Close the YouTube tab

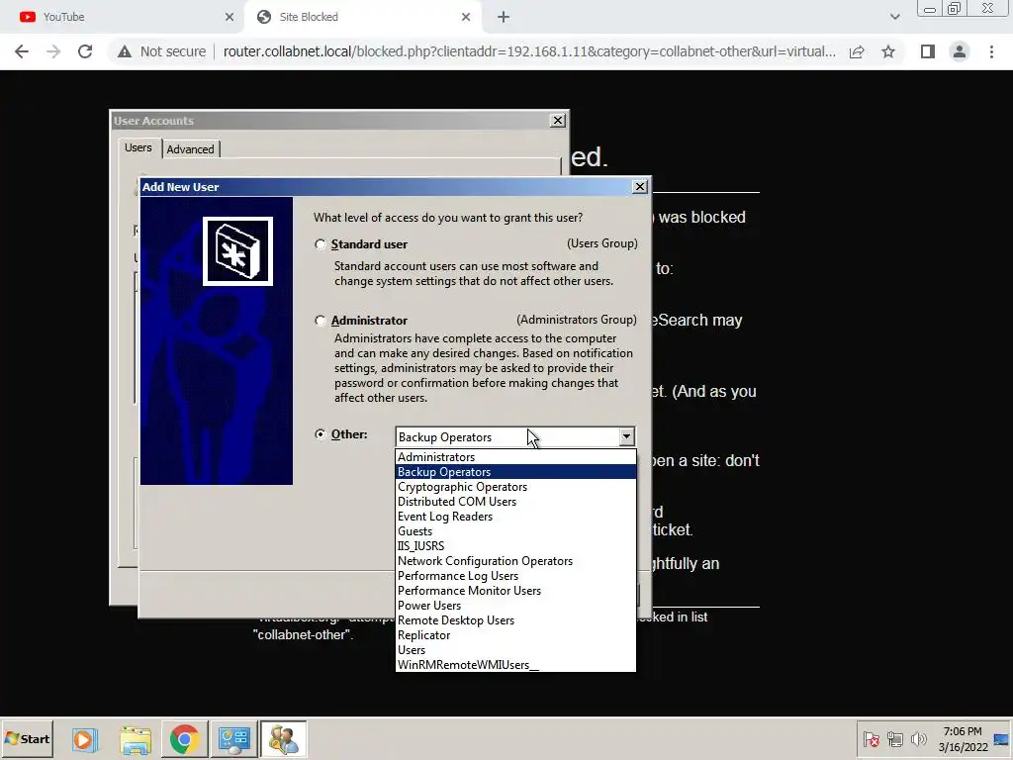click(x=230, y=17)
